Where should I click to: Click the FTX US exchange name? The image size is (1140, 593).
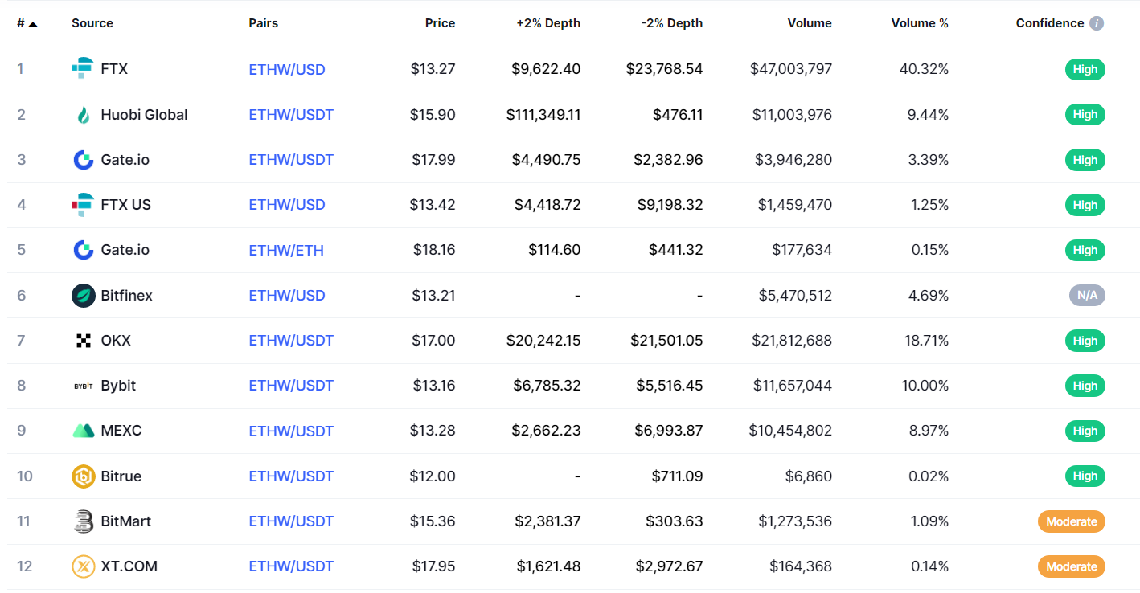[x=125, y=205]
